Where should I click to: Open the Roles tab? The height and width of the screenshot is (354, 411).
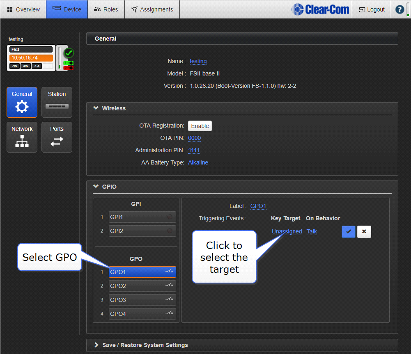tap(106, 9)
